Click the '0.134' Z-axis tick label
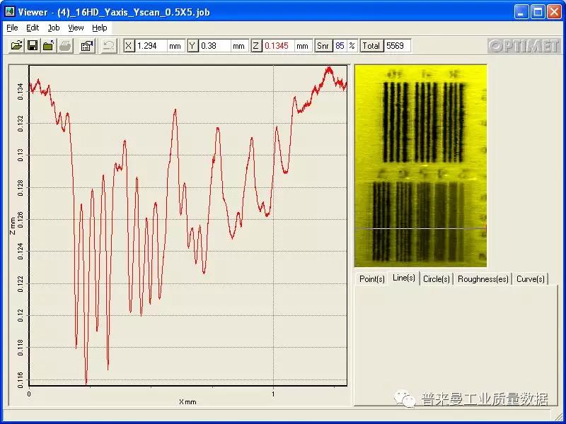The width and height of the screenshot is (566, 424). point(21,92)
